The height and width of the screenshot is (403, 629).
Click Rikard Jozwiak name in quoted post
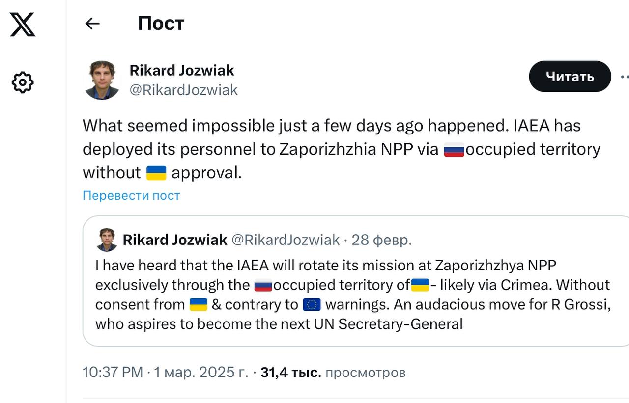pyautogui.click(x=175, y=240)
